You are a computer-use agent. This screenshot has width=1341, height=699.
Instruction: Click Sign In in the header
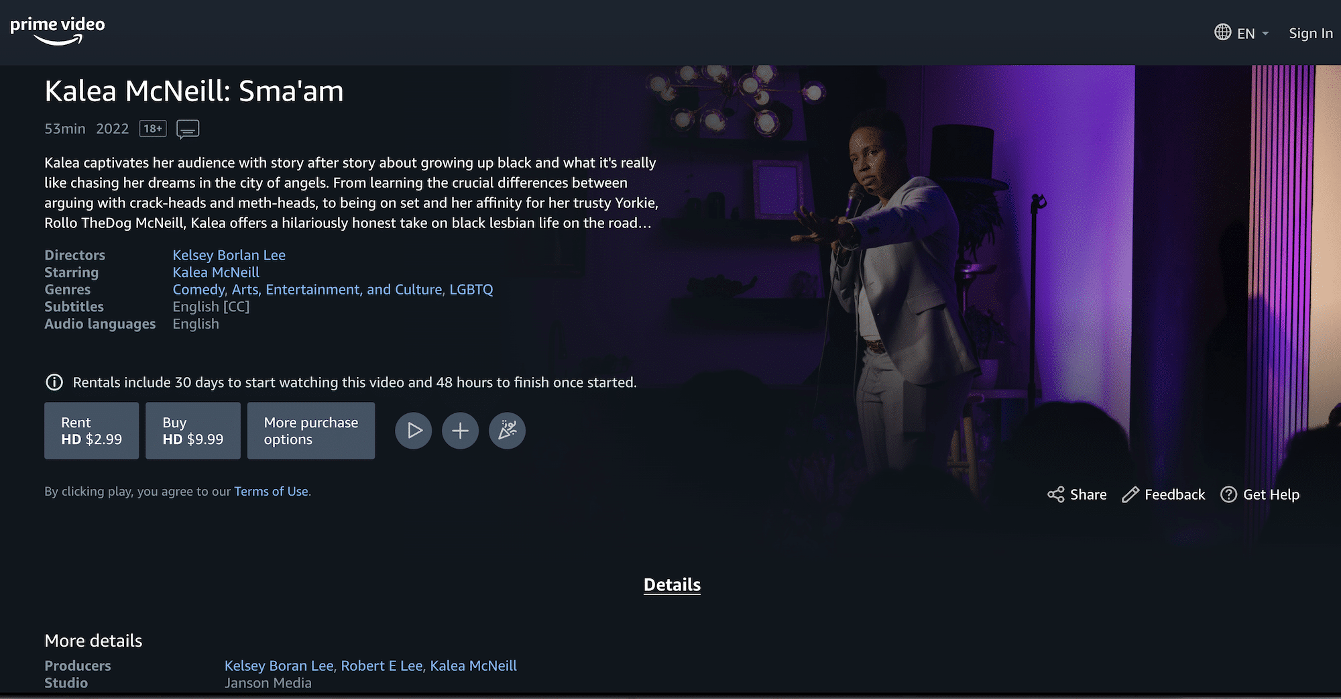[1310, 33]
